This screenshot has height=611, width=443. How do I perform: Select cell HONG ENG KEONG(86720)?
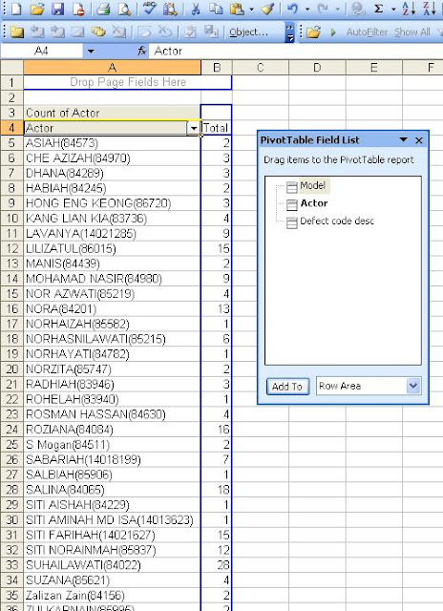click(113, 203)
